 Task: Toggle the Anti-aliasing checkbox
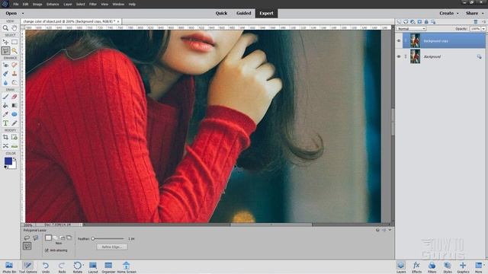click(47, 250)
